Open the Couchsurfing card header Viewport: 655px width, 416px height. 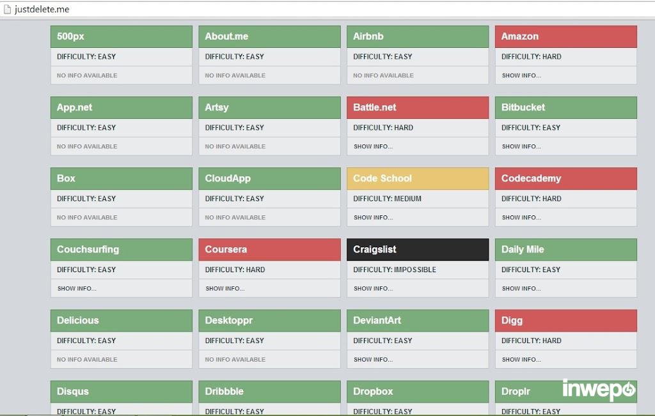[122, 249]
